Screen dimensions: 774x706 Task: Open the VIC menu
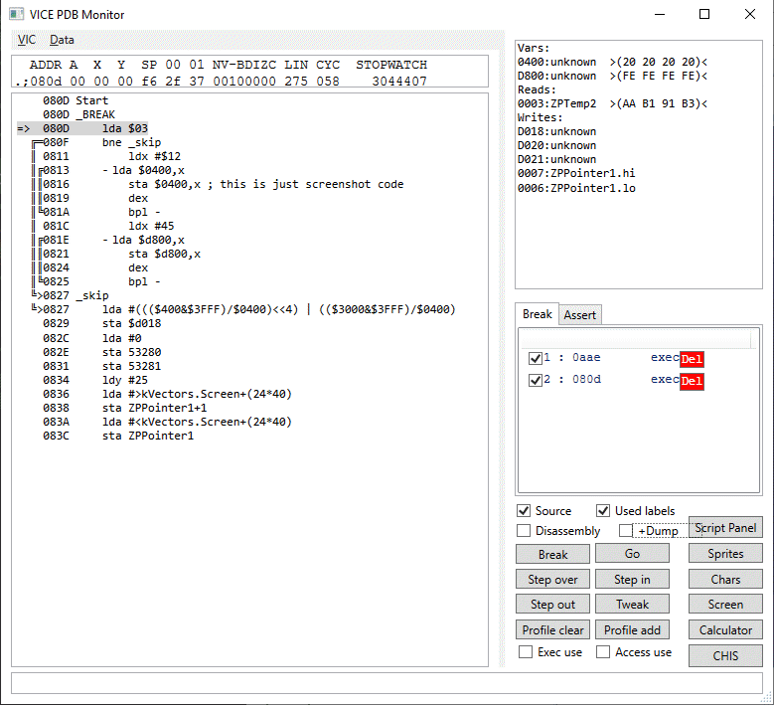click(27, 40)
